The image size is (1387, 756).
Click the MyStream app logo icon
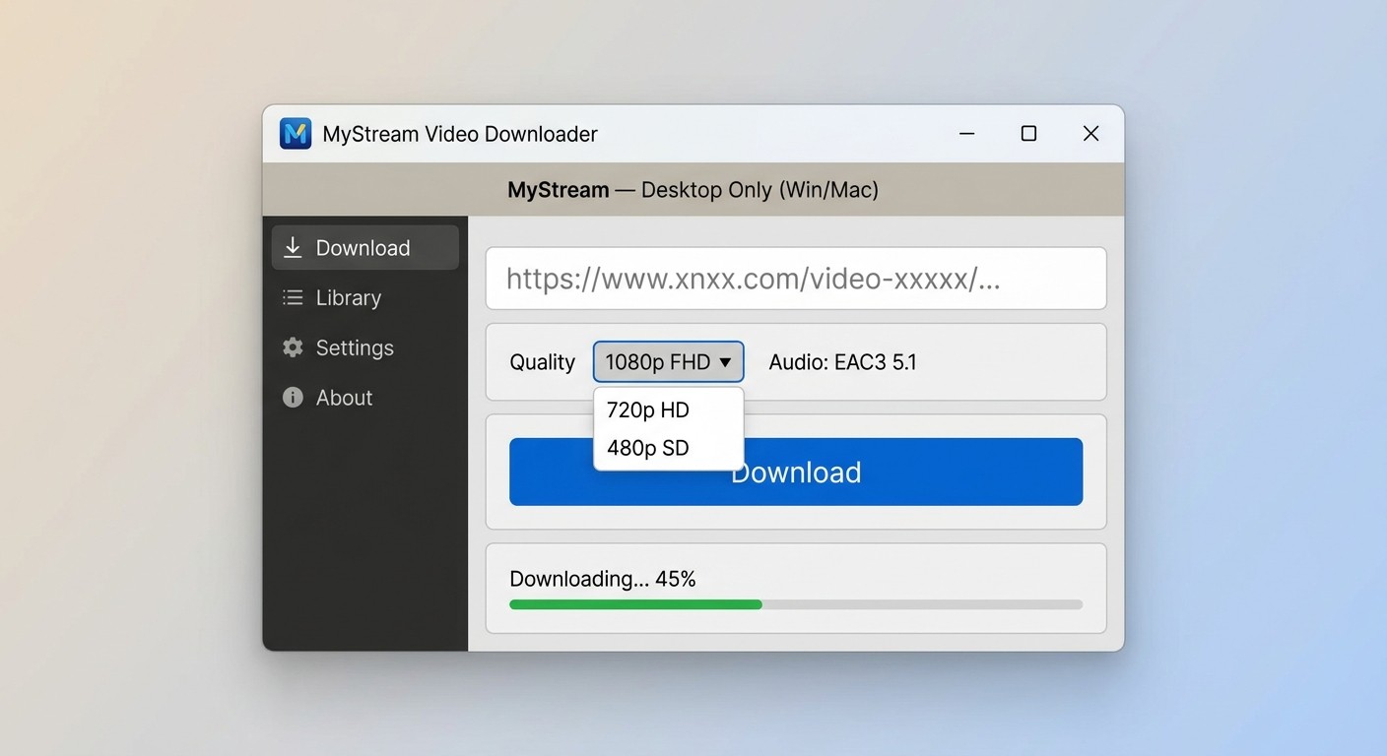(x=296, y=134)
